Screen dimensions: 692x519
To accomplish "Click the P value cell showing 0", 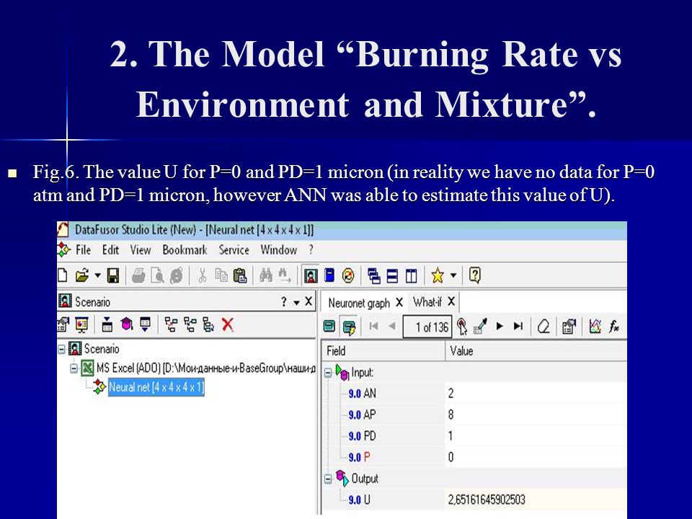I will pos(536,457).
